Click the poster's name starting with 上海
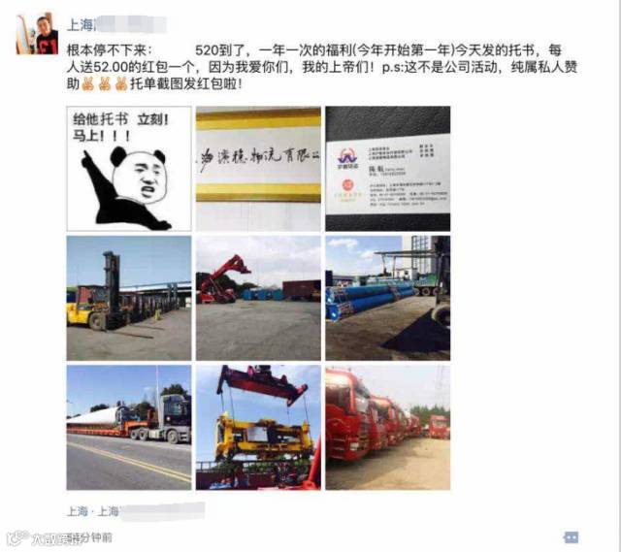This screenshot has width=621, height=552. [x=117, y=24]
